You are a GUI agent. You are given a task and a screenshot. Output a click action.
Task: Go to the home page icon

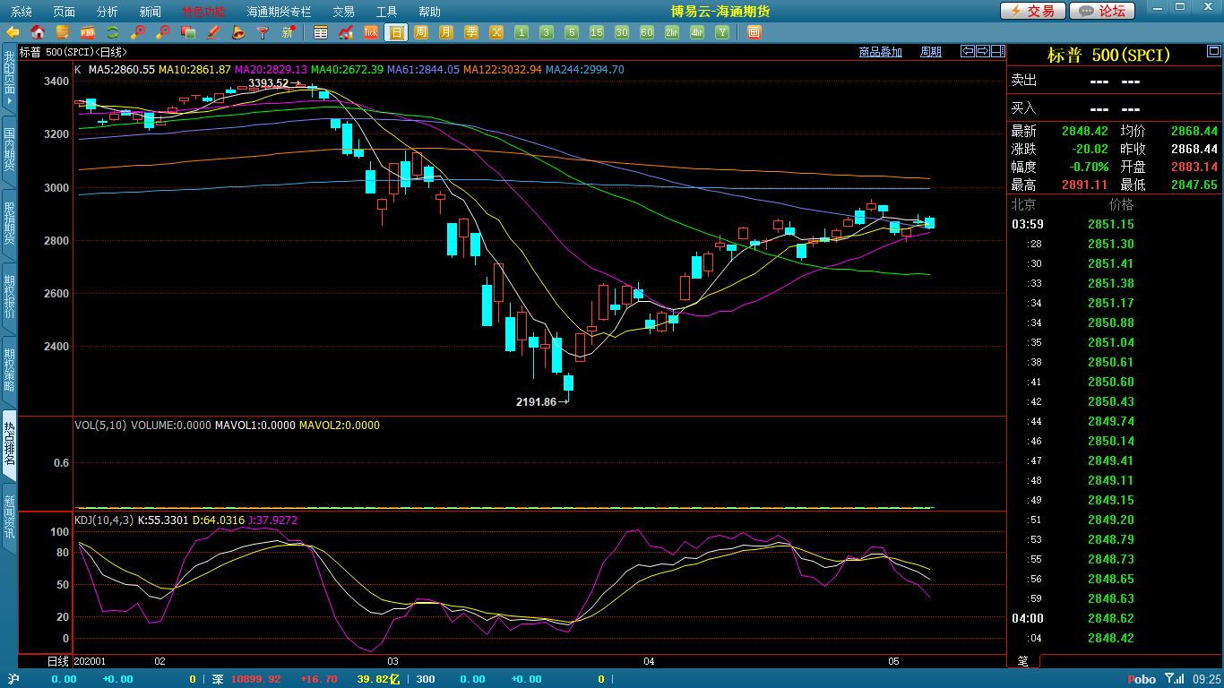coord(38,32)
